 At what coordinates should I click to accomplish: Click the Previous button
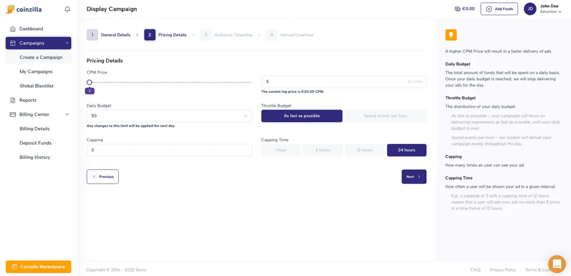coord(103,177)
